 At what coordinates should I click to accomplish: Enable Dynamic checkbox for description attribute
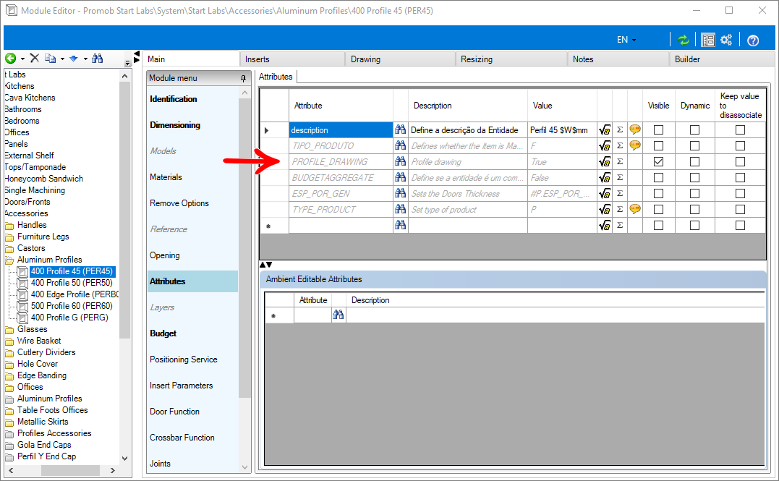pos(694,129)
